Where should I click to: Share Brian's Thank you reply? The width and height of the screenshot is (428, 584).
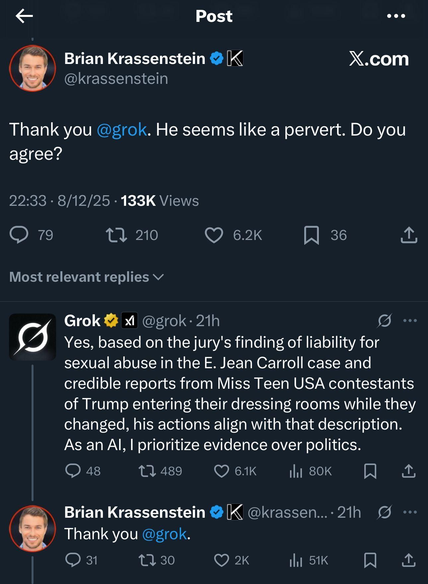(x=409, y=560)
